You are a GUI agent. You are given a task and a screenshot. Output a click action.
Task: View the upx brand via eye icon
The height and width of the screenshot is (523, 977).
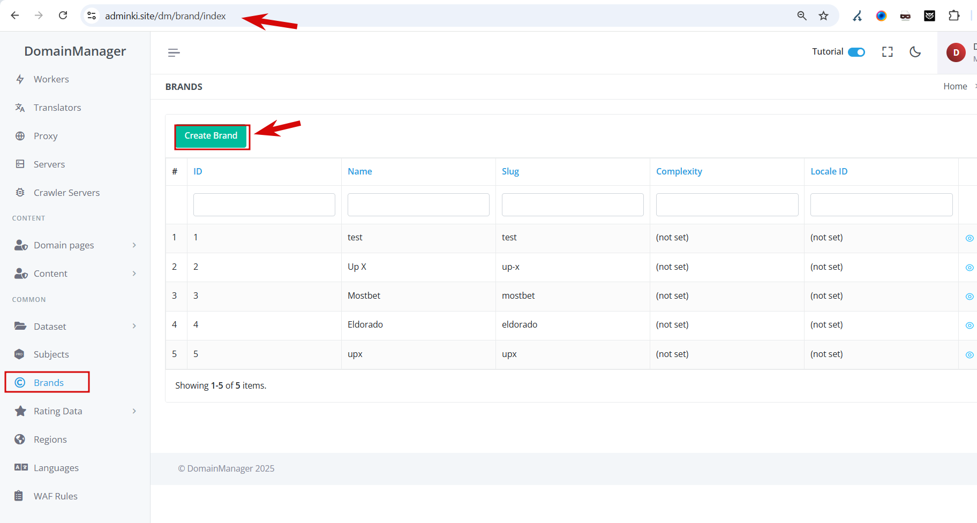pyautogui.click(x=970, y=355)
